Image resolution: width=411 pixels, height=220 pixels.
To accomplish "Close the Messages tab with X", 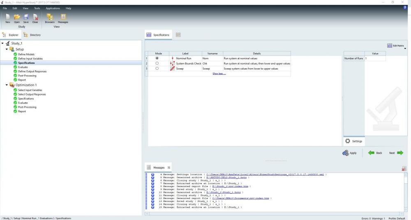I will click(x=169, y=167).
